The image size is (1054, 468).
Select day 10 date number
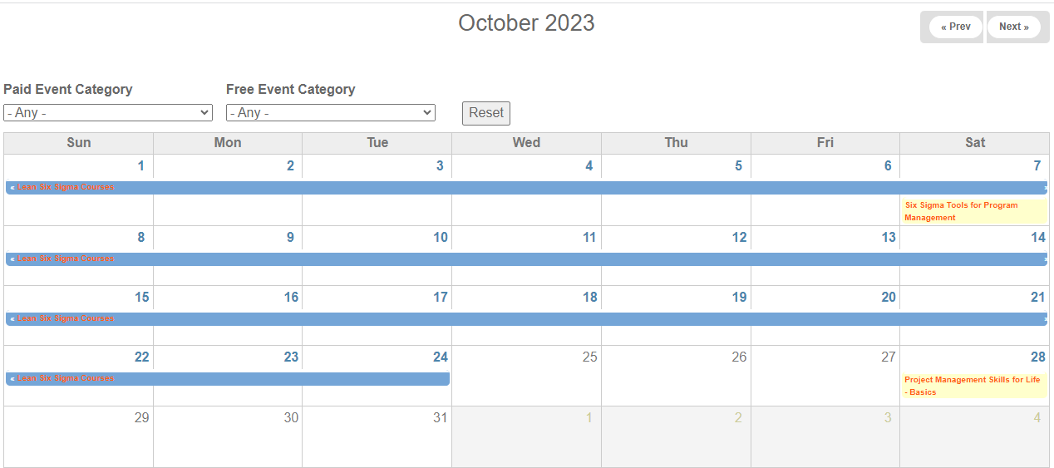pos(440,238)
